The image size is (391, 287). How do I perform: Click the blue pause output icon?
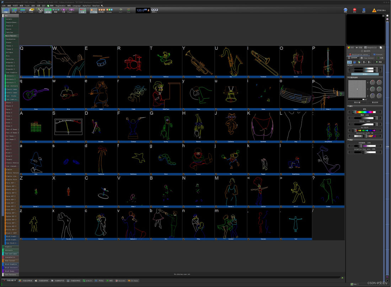364,10
